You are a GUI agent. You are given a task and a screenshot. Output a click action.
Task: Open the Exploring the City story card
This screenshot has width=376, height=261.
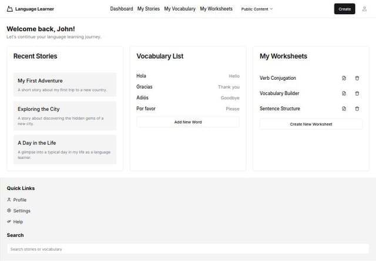click(65, 116)
